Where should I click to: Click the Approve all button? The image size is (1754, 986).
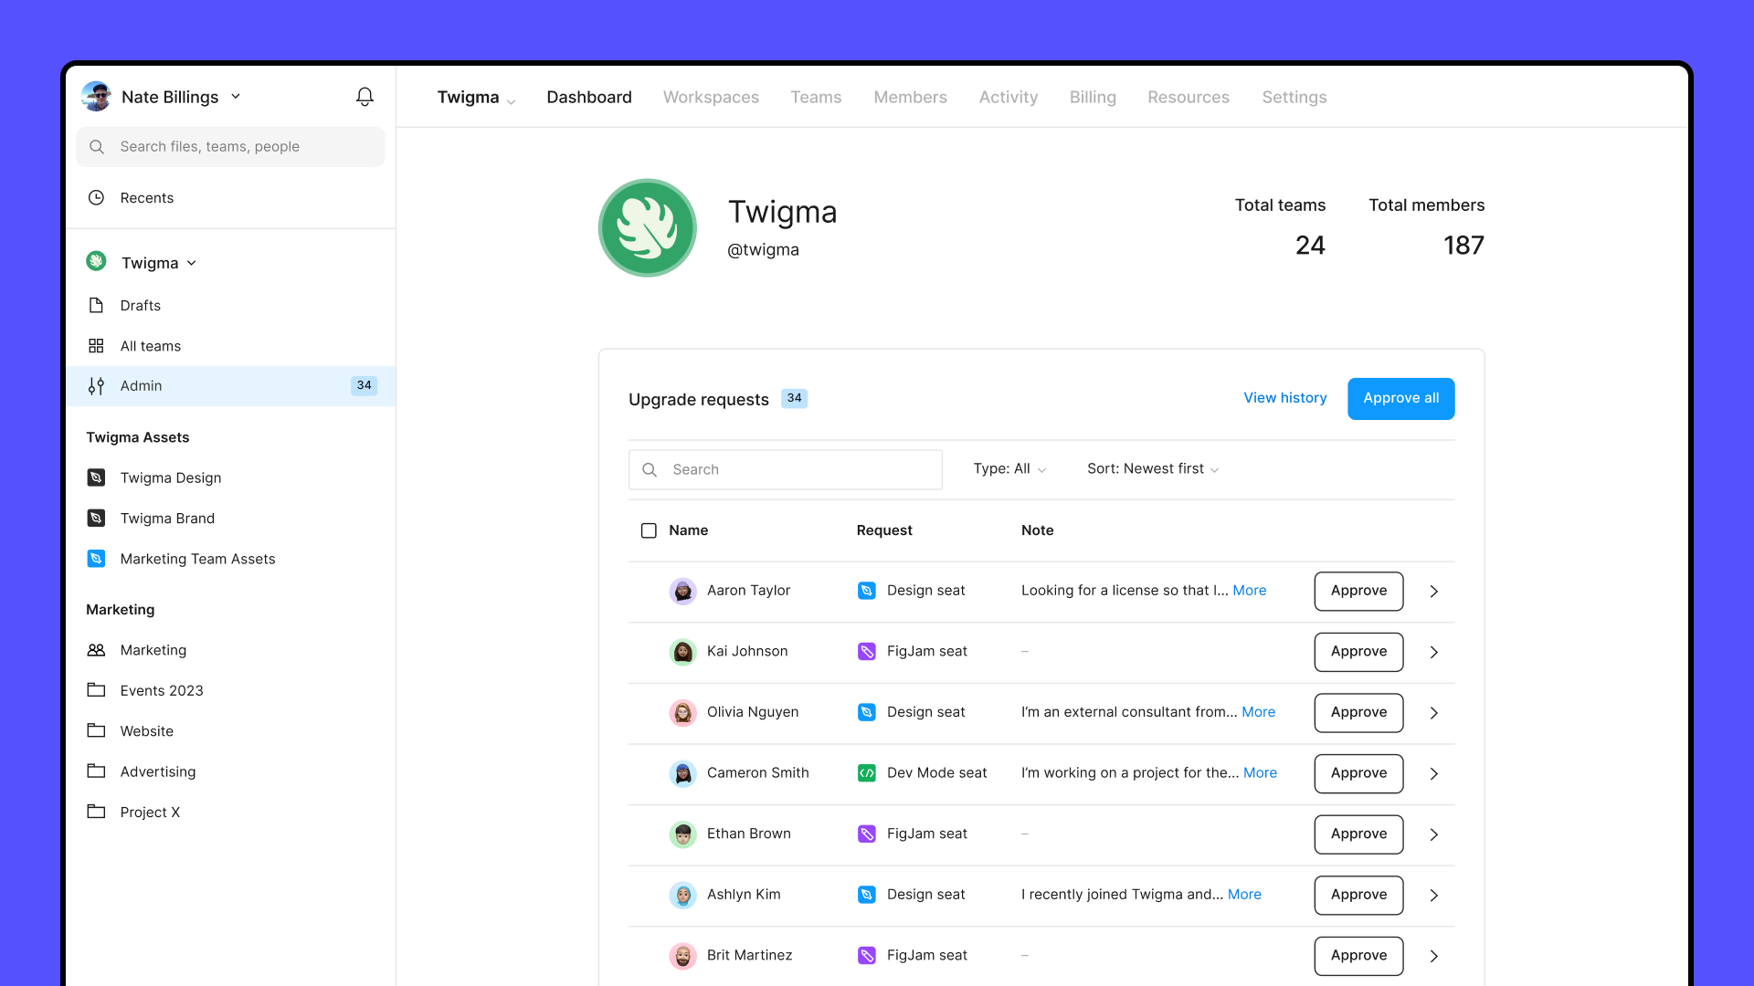coord(1400,398)
